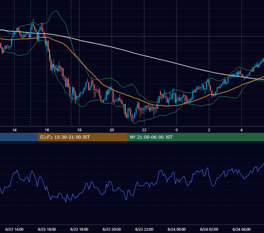Image resolution: width=264 pixels, height=233 pixels.
Task: Click the hour label 14 on the axis
Action: click(x=14, y=130)
